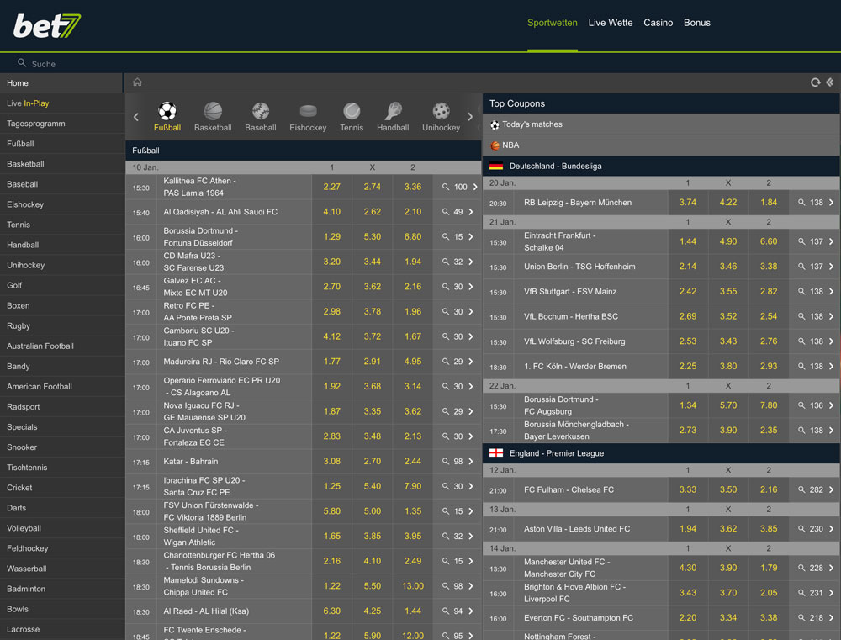Bet 1.84 on Bayern München away win
Image resolution: width=841 pixels, height=640 pixels.
point(769,202)
